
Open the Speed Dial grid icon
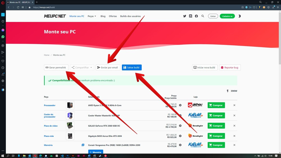click(23, 7)
